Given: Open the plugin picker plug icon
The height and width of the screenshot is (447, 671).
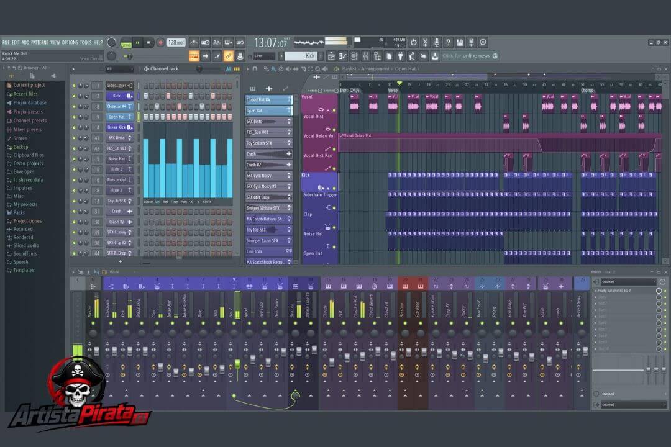Looking at the screenshot, I should (x=401, y=56).
